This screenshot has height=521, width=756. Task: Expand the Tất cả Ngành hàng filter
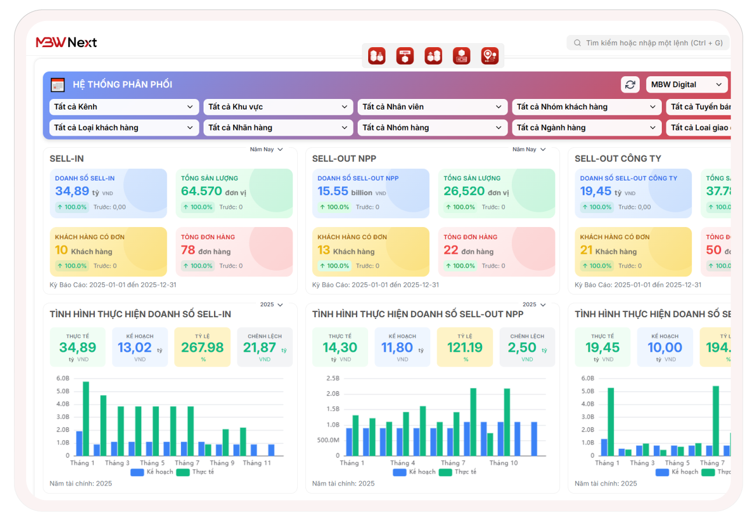(586, 127)
